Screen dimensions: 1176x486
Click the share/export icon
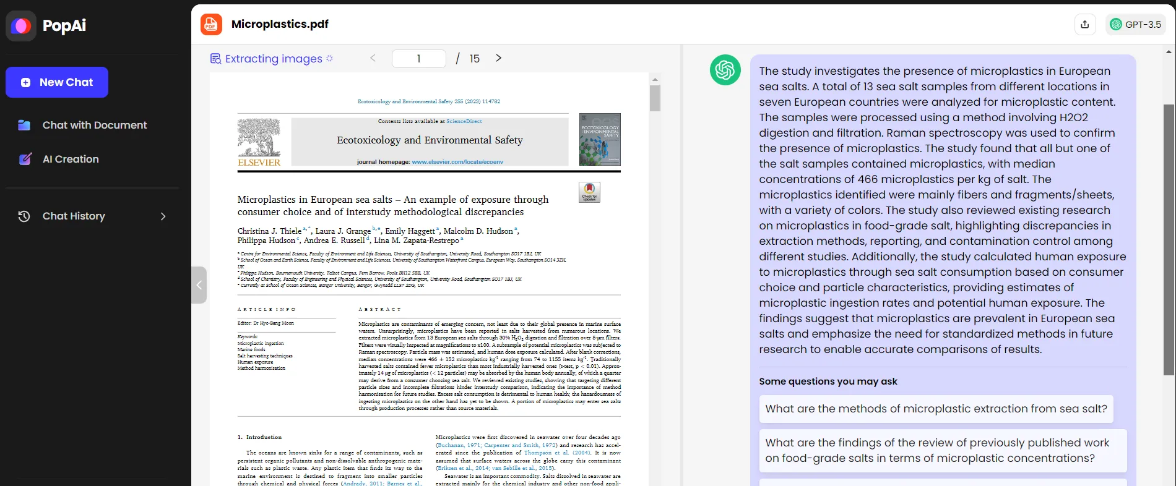coord(1084,25)
